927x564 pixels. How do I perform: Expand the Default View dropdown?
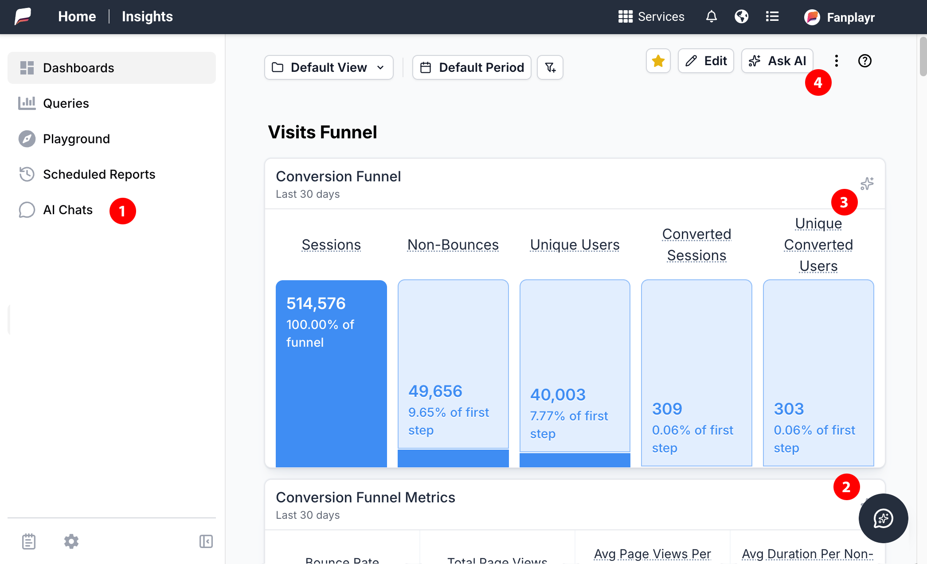click(329, 67)
